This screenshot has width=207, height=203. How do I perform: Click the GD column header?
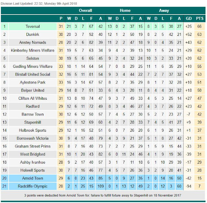click(189, 18)
